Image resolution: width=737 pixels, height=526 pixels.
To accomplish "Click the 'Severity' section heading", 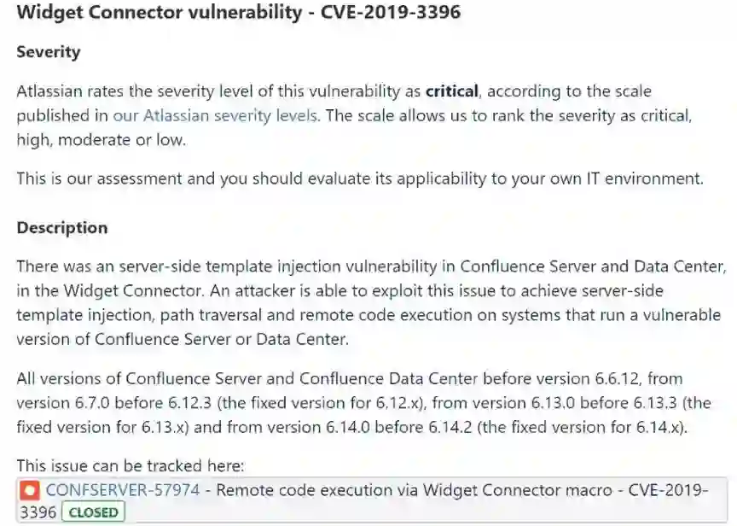I will (x=49, y=52).
